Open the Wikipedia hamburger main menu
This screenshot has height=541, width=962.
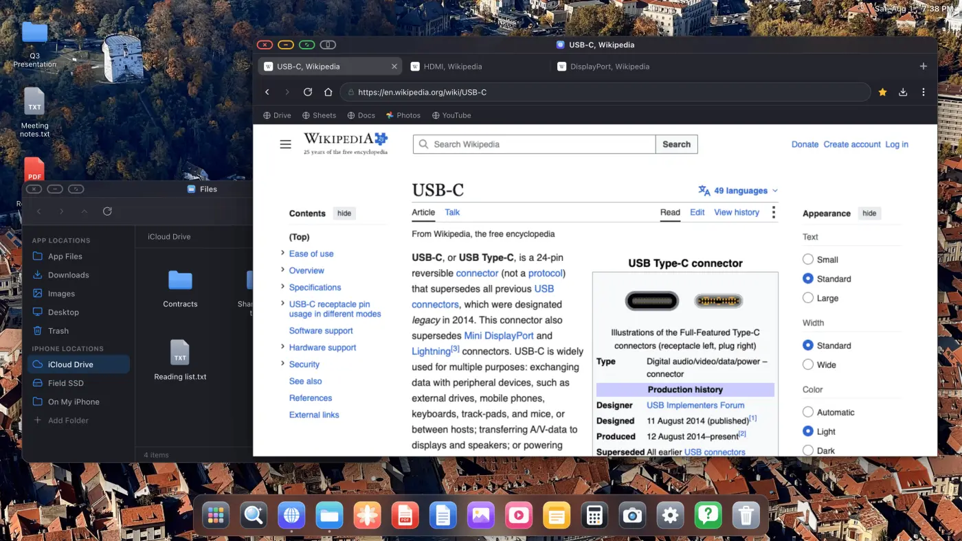[x=286, y=144]
